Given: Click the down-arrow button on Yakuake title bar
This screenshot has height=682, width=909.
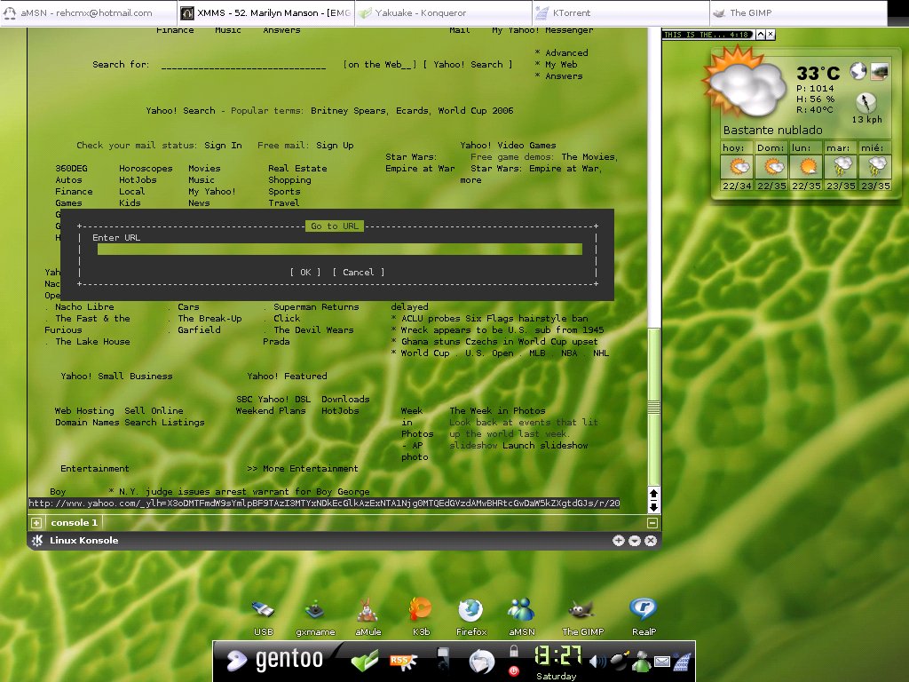Looking at the screenshot, I should [635, 541].
